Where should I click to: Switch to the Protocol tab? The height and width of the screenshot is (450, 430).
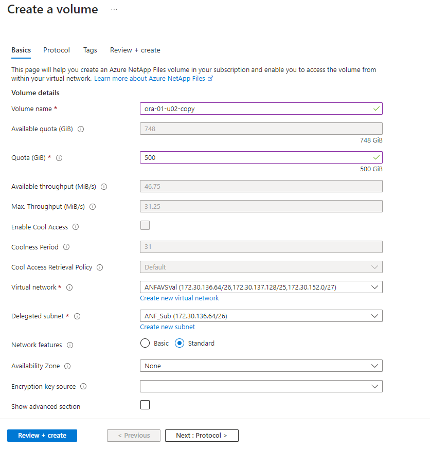[57, 50]
